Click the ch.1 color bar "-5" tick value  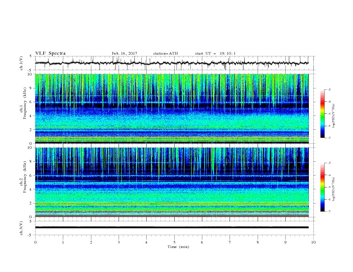(329, 114)
